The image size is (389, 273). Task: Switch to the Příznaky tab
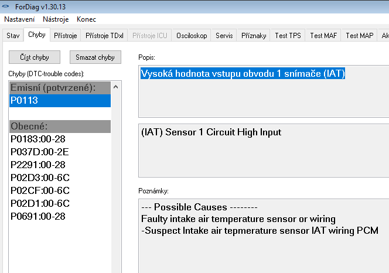click(x=254, y=36)
